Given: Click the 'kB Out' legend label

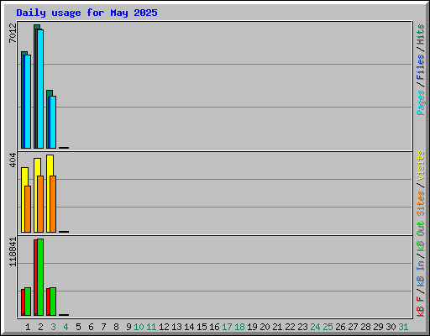Looking at the screenshot, I should click(420, 237).
